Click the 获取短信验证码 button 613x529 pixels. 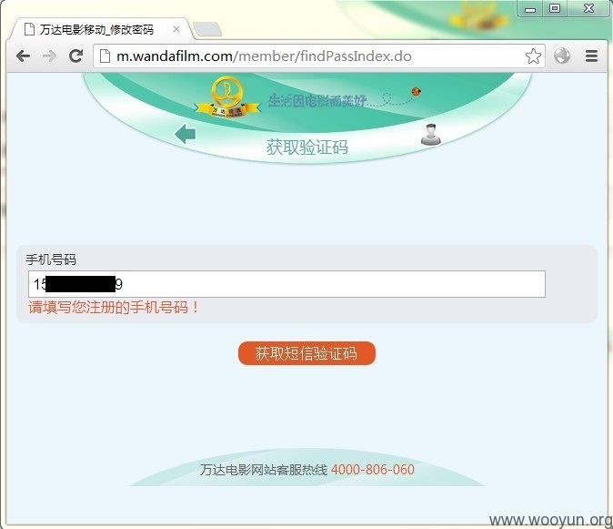(x=306, y=353)
